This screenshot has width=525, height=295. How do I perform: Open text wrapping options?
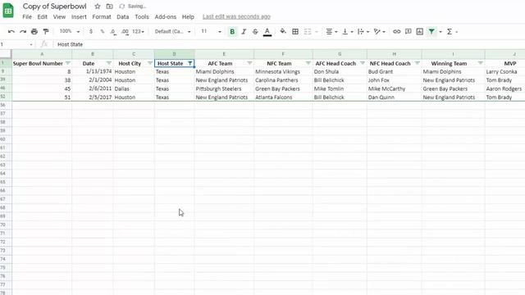[x=363, y=31]
